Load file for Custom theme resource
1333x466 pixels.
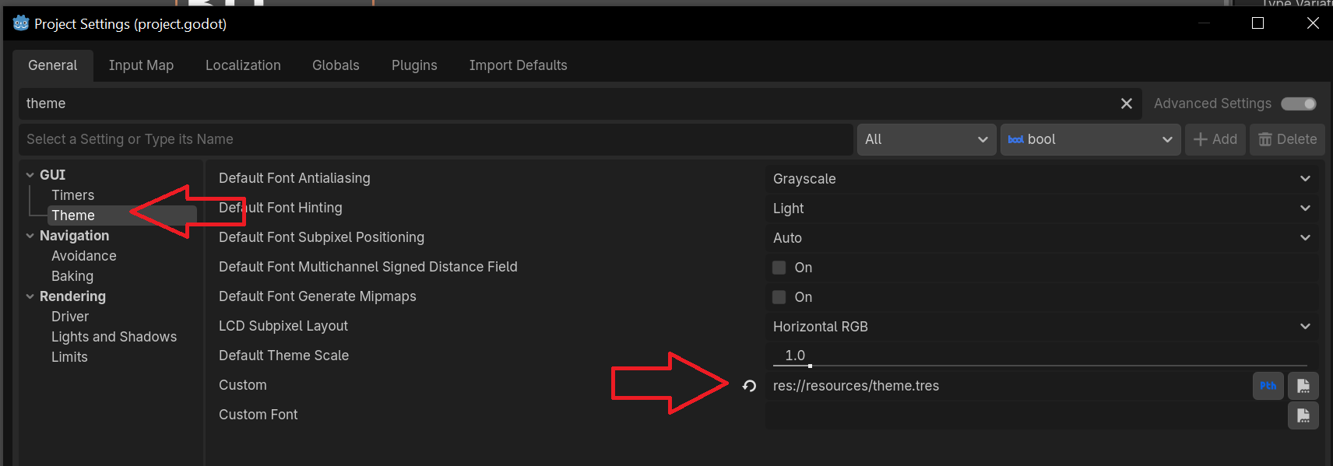[x=1303, y=386]
